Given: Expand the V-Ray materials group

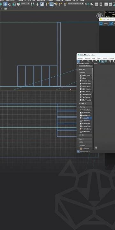Looking at the screenshot, I should coord(85,135).
